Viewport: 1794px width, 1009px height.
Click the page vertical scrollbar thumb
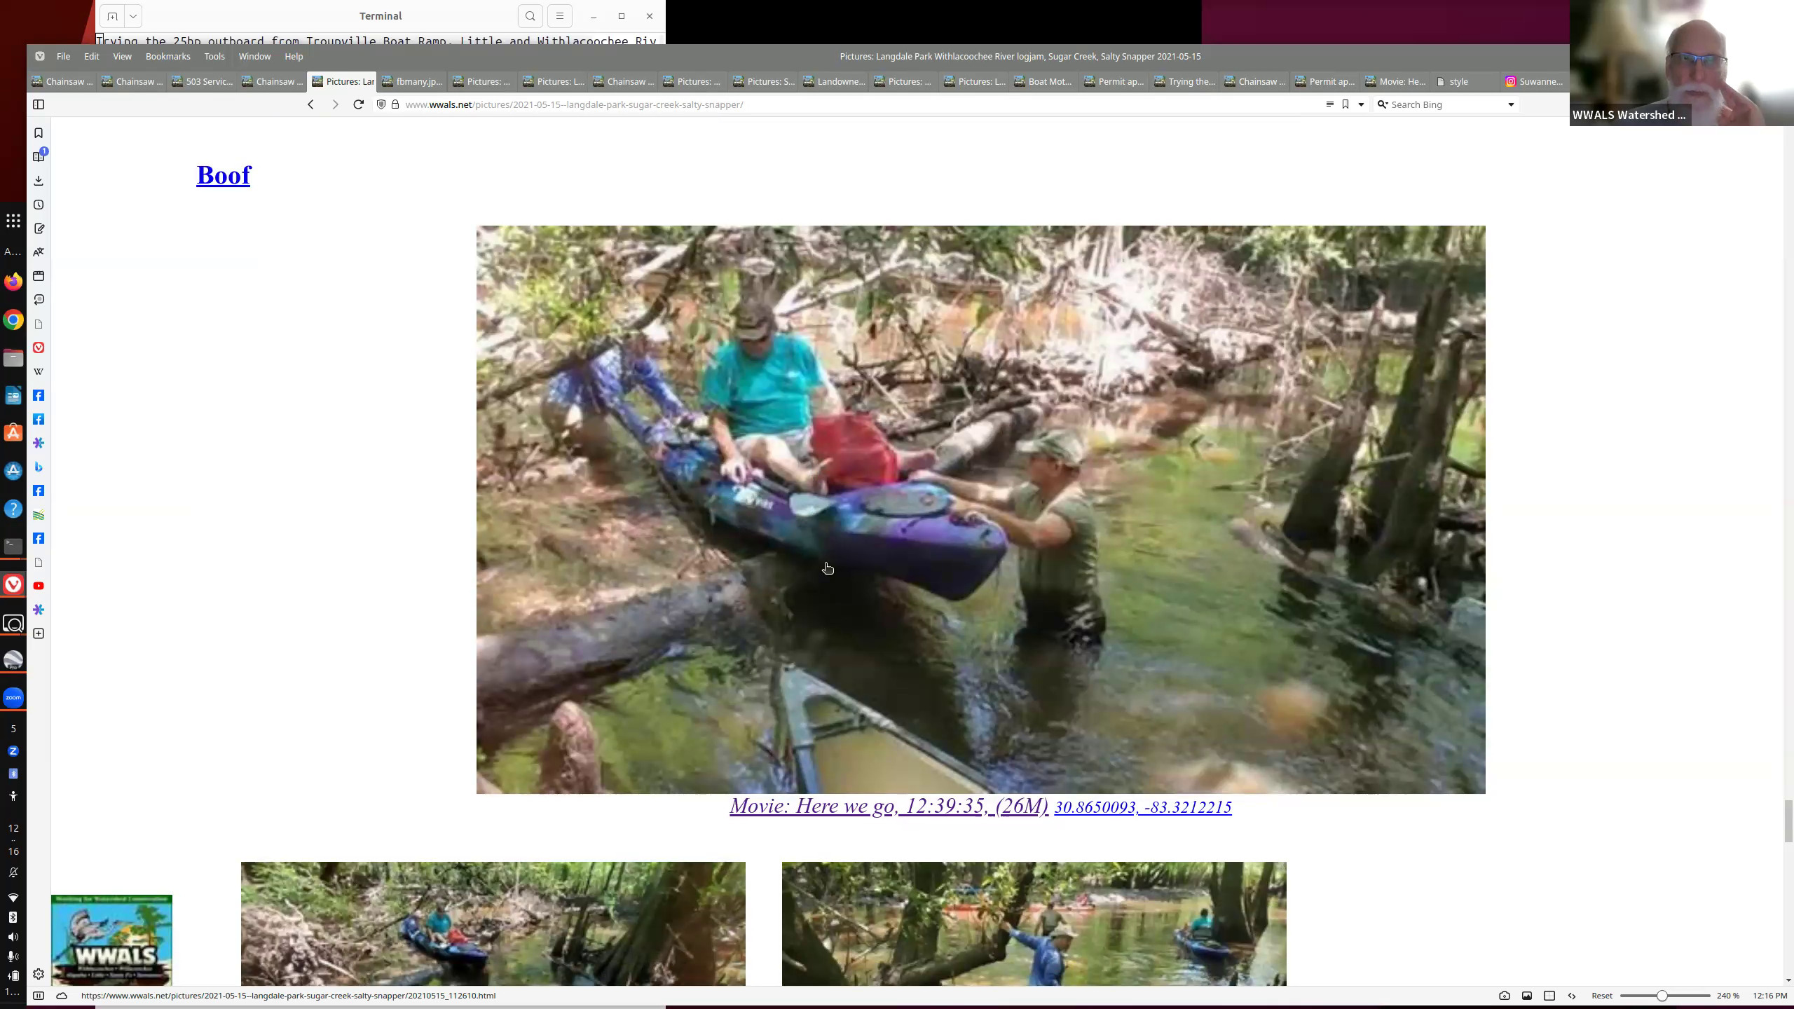click(x=1788, y=821)
